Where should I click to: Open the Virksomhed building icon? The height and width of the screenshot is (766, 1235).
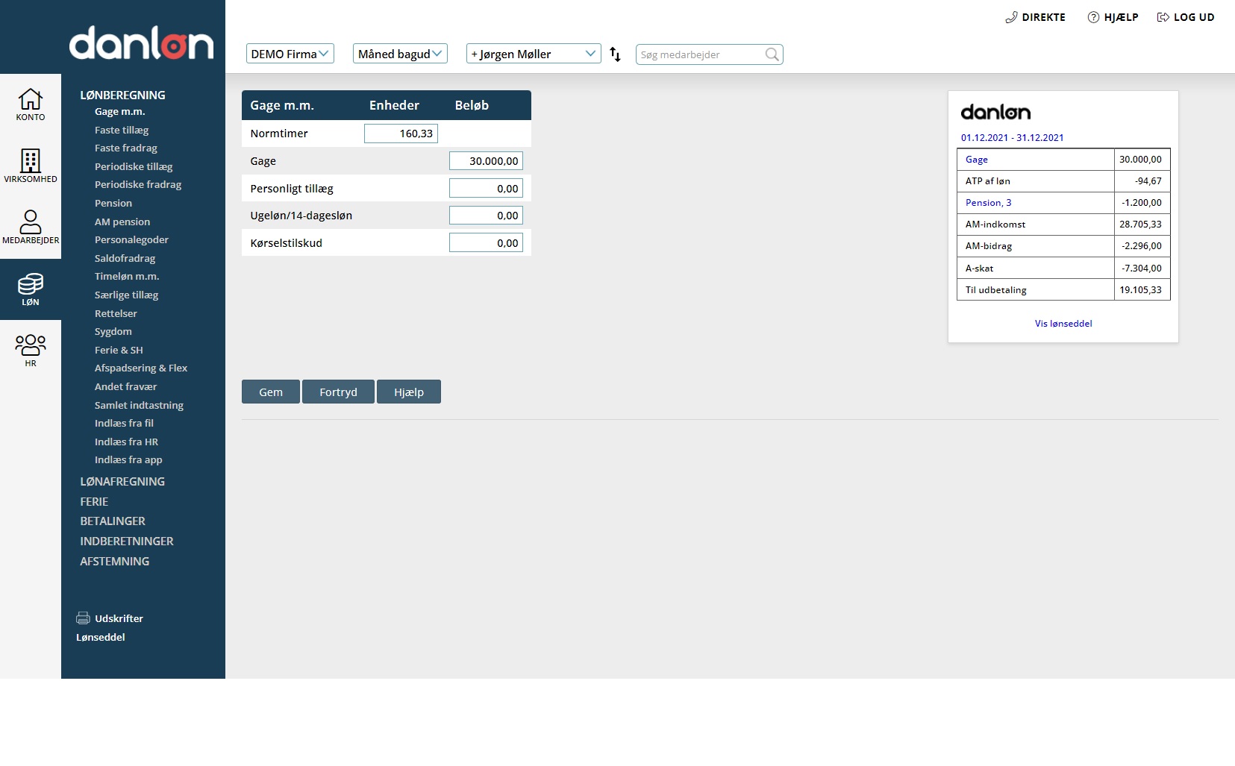coord(31,160)
